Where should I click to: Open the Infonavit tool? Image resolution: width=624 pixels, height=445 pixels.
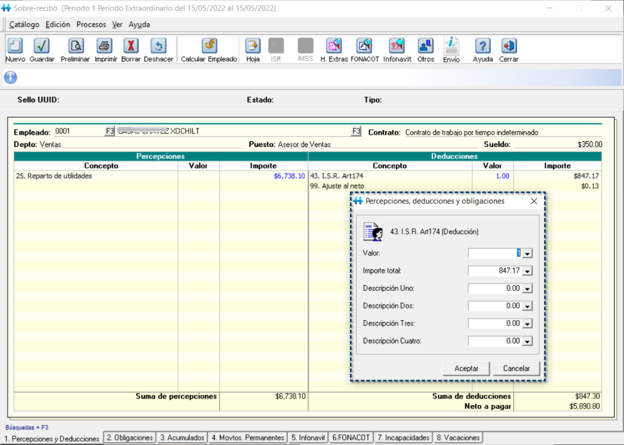[x=397, y=48]
